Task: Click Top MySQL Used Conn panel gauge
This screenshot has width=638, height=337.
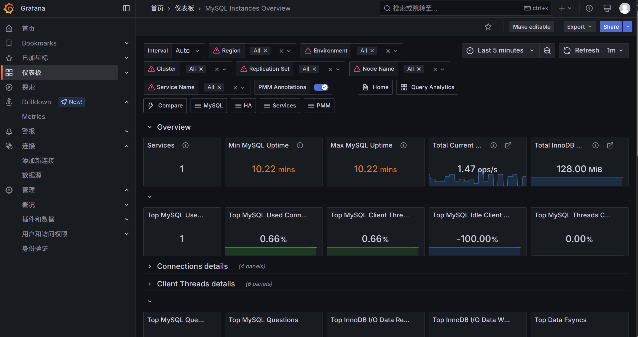Action: point(273,232)
